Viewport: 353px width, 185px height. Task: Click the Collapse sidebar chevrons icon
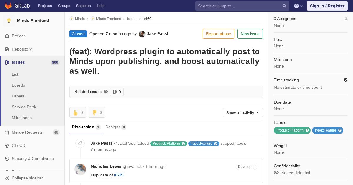click(7, 178)
